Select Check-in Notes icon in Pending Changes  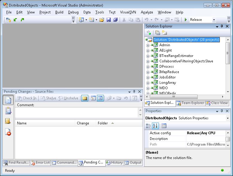coord(8,121)
